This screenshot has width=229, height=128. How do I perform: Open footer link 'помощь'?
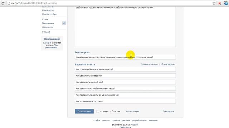[x=106, y=120]
